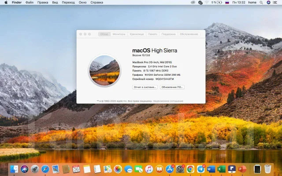Image resolution: width=282 pixels, height=176 pixels.
Task: Click the Отчет о системе button
Action: click(145, 87)
